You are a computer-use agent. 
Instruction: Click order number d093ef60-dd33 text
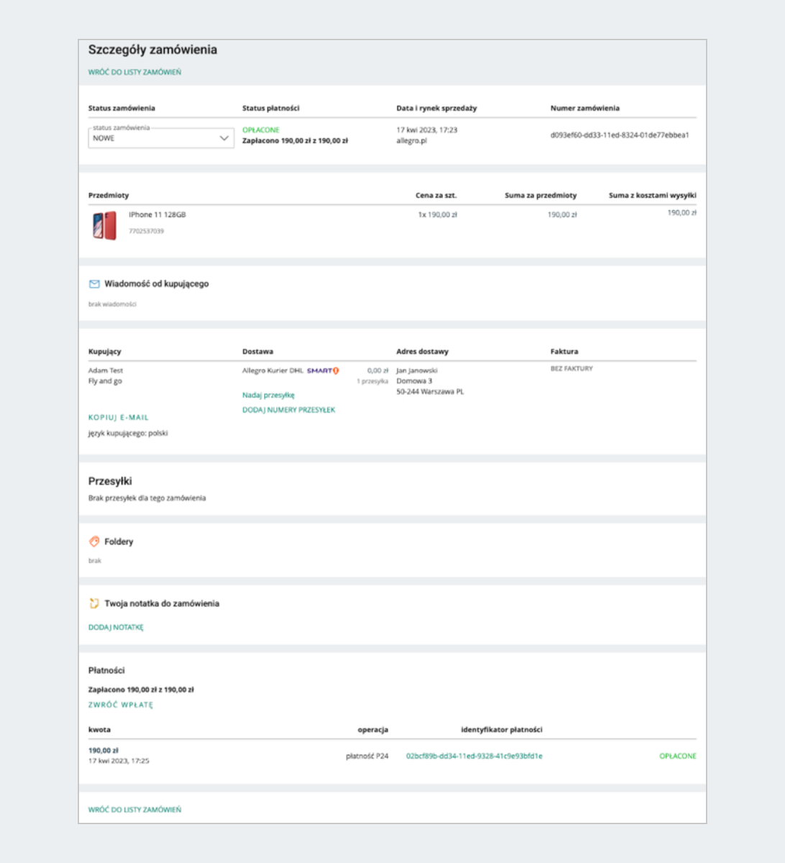point(620,135)
